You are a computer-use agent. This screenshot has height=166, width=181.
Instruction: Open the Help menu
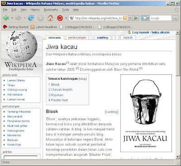76,10
